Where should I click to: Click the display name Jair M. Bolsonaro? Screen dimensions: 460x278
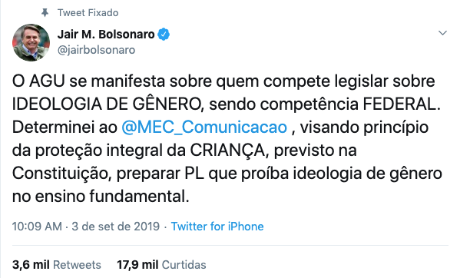106,35
